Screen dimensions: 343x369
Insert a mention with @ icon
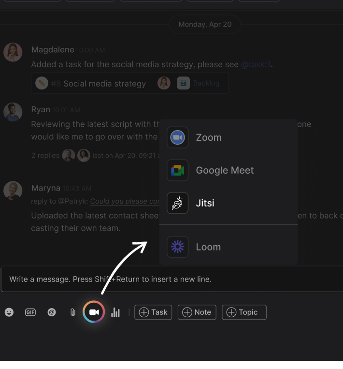[52, 312]
